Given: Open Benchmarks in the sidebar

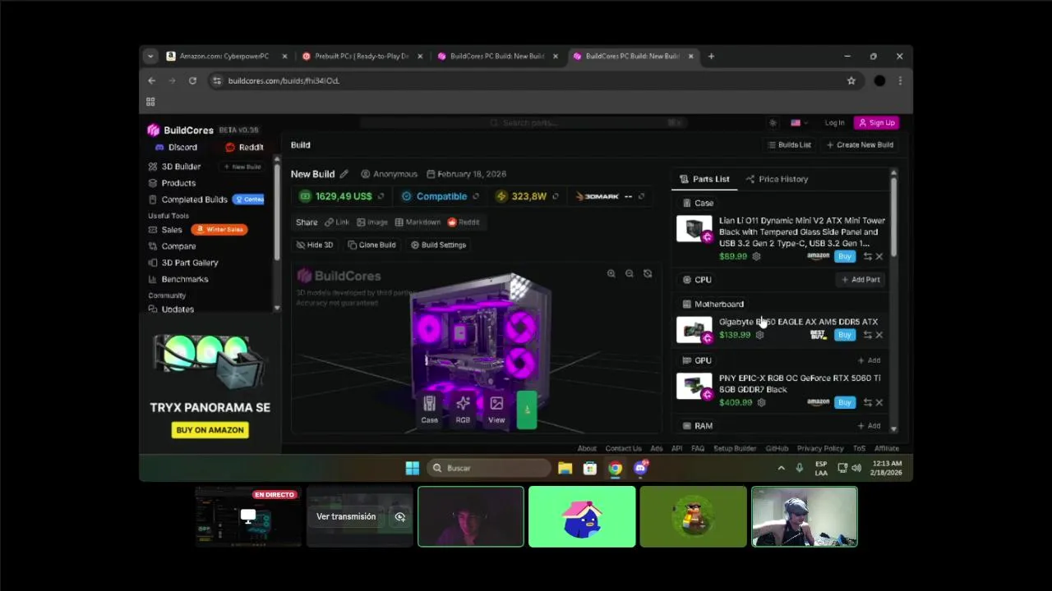Looking at the screenshot, I should (178, 279).
